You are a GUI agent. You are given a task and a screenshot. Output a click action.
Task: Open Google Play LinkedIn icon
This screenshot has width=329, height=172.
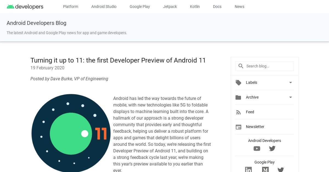248,170
